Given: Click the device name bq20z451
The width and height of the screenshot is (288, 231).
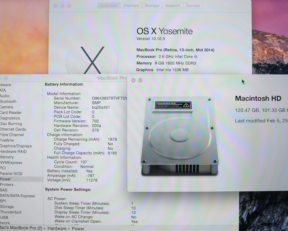Looking at the screenshot, I should 101,107.
